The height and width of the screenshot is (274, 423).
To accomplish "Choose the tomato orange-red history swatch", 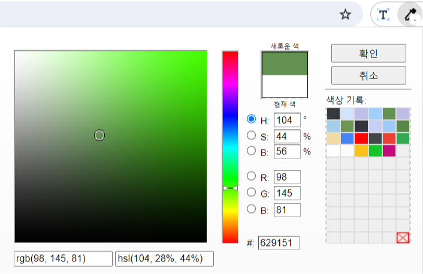I will 389,138.
